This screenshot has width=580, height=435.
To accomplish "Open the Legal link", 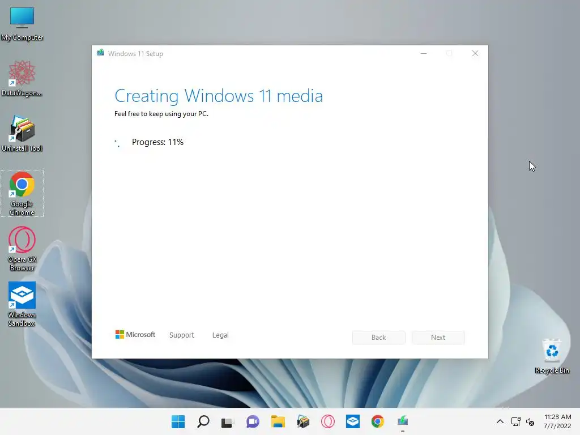I will point(220,335).
